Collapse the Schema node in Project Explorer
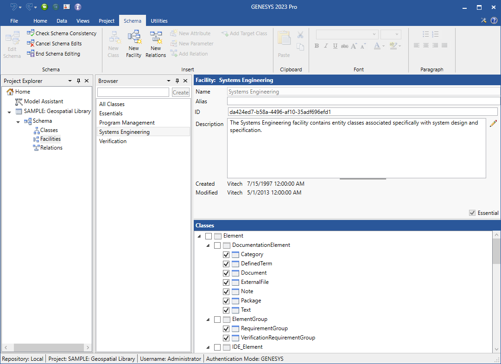The image size is (501, 364). [x=18, y=122]
